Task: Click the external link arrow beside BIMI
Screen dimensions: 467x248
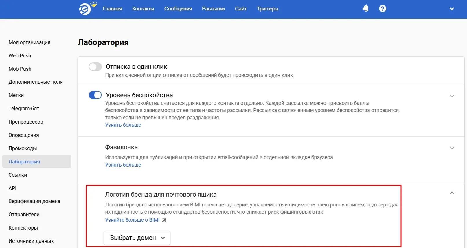Action: 164,220
